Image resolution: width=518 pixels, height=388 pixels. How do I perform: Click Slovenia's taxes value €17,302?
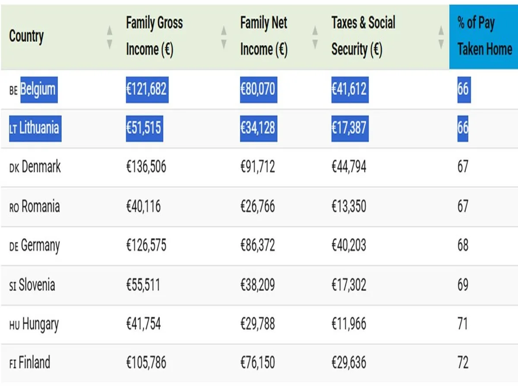pos(349,285)
